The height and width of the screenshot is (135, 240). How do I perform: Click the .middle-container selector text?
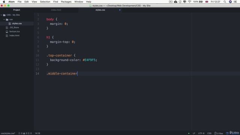tap(62, 73)
